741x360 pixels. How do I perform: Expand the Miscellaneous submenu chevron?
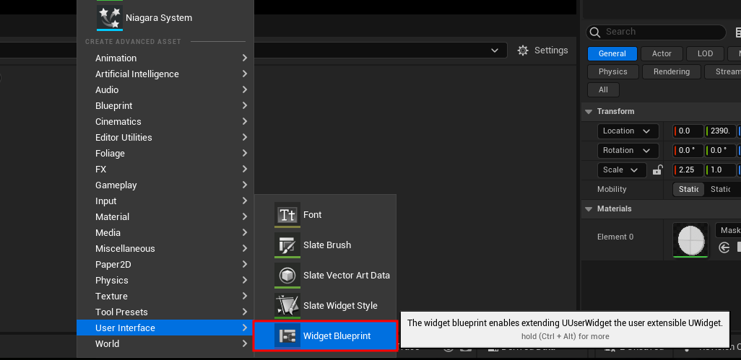(244, 248)
